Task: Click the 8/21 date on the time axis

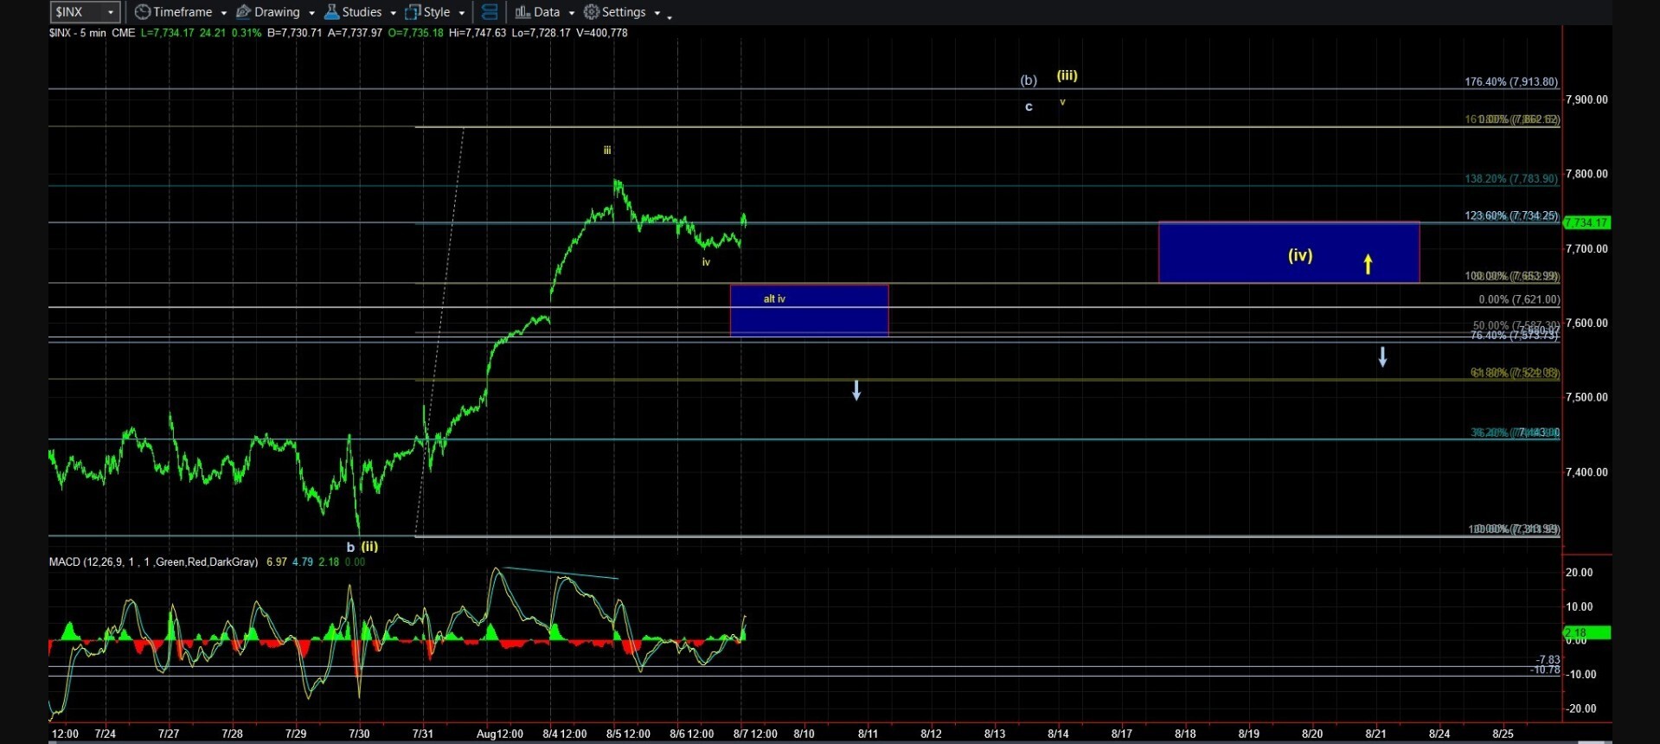Action: point(1375,734)
